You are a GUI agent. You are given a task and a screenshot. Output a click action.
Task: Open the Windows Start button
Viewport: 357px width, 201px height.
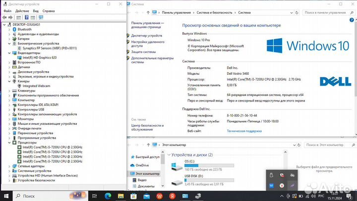(x=6, y=196)
